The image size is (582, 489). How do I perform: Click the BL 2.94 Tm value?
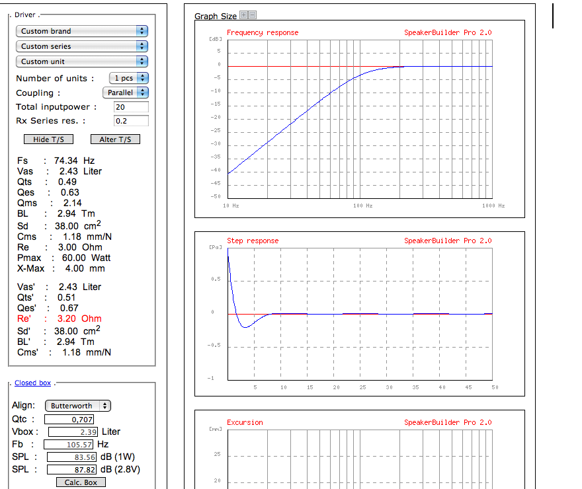(x=56, y=214)
